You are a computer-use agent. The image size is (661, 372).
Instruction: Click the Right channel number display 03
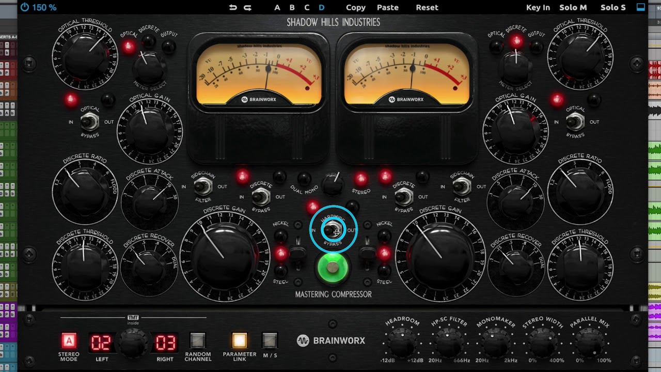[166, 343]
